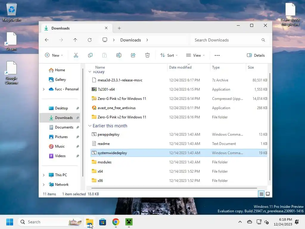This screenshot has width=305, height=229.
Task: Open the Sort dropdown menu
Action: click(x=169, y=55)
